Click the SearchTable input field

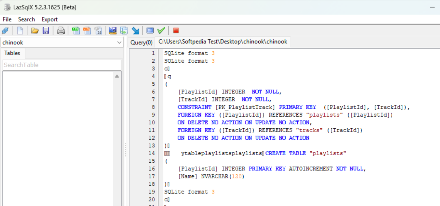62,65
